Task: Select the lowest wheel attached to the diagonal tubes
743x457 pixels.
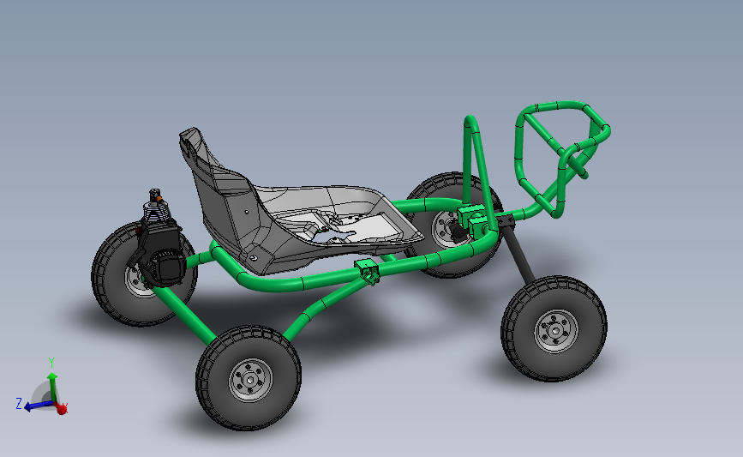Action: point(249,378)
